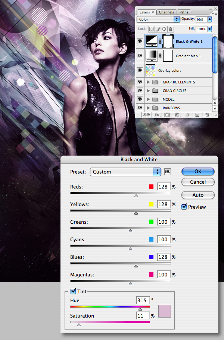
Task: Select Gradient Map 1 adjustment thumbnail
Action: (x=151, y=56)
